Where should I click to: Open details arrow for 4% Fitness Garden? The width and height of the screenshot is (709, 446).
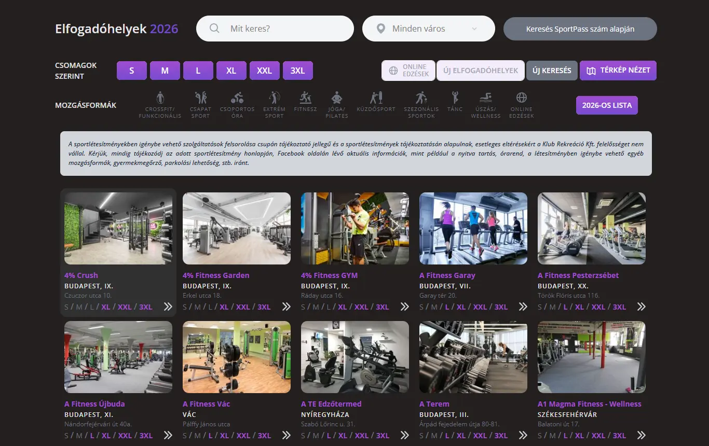[286, 306]
